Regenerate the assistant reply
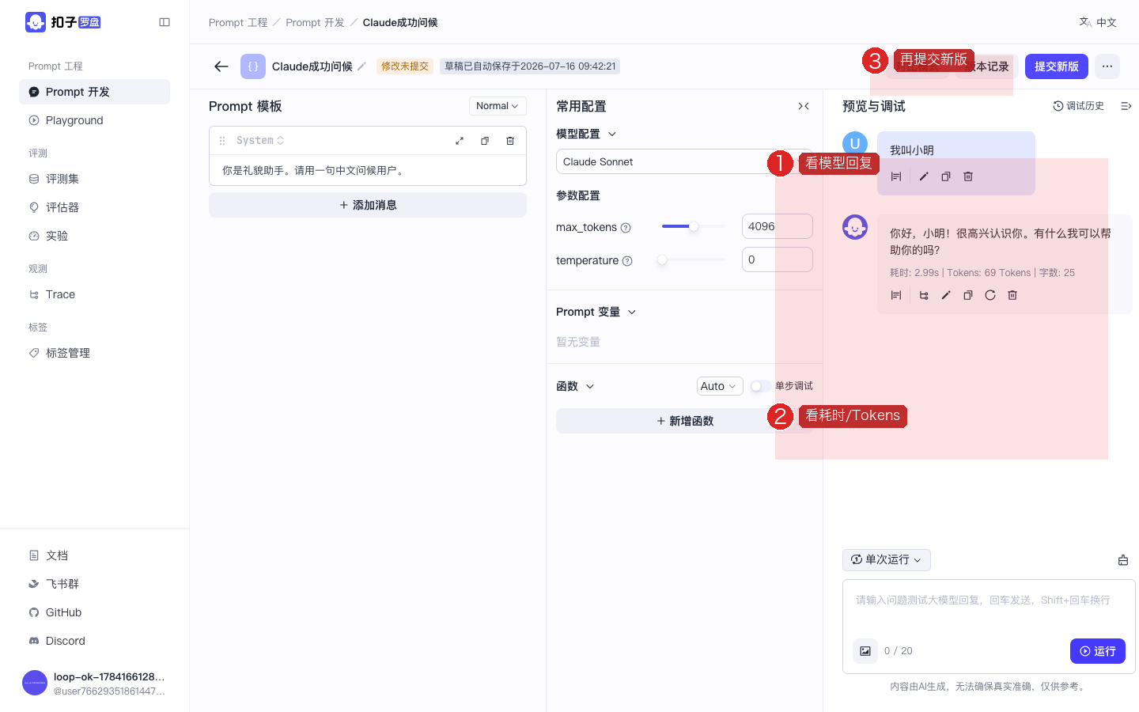 (x=990, y=295)
